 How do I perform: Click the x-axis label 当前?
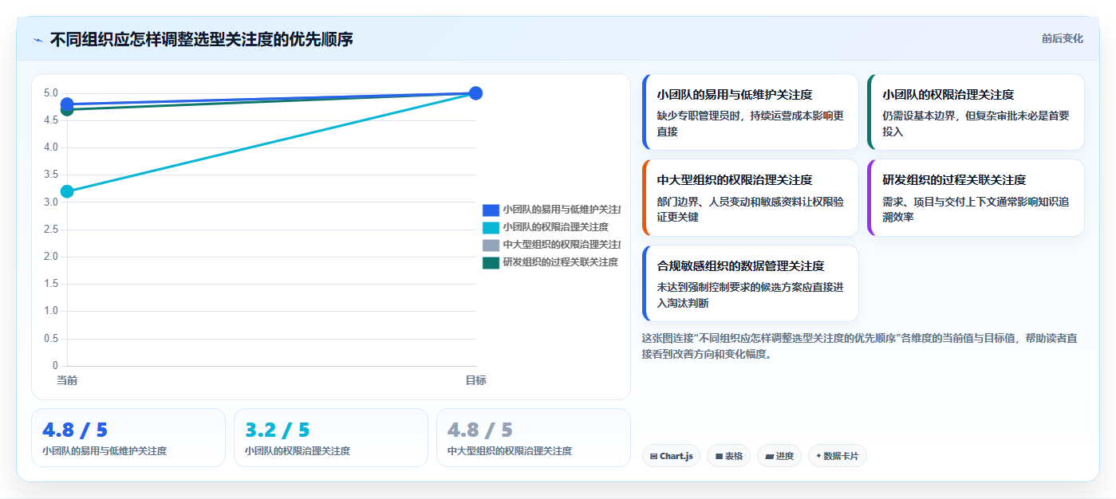(67, 380)
